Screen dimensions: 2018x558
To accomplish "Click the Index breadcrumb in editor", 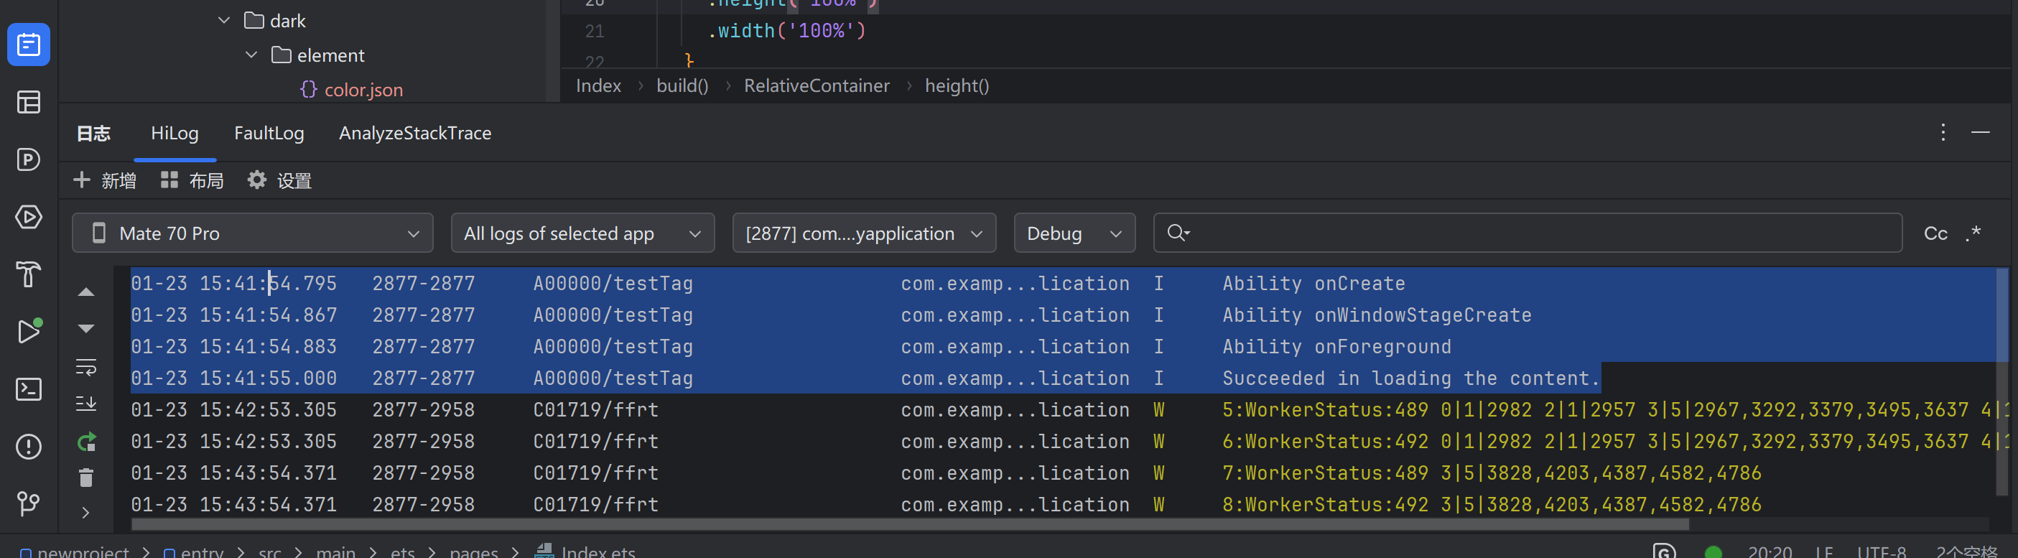I will point(598,85).
